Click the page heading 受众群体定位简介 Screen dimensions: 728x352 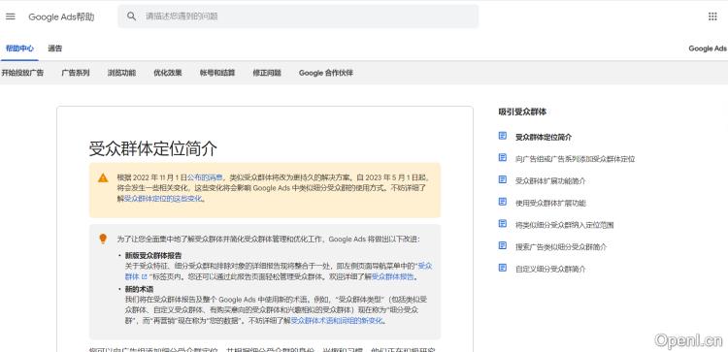coord(153,148)
